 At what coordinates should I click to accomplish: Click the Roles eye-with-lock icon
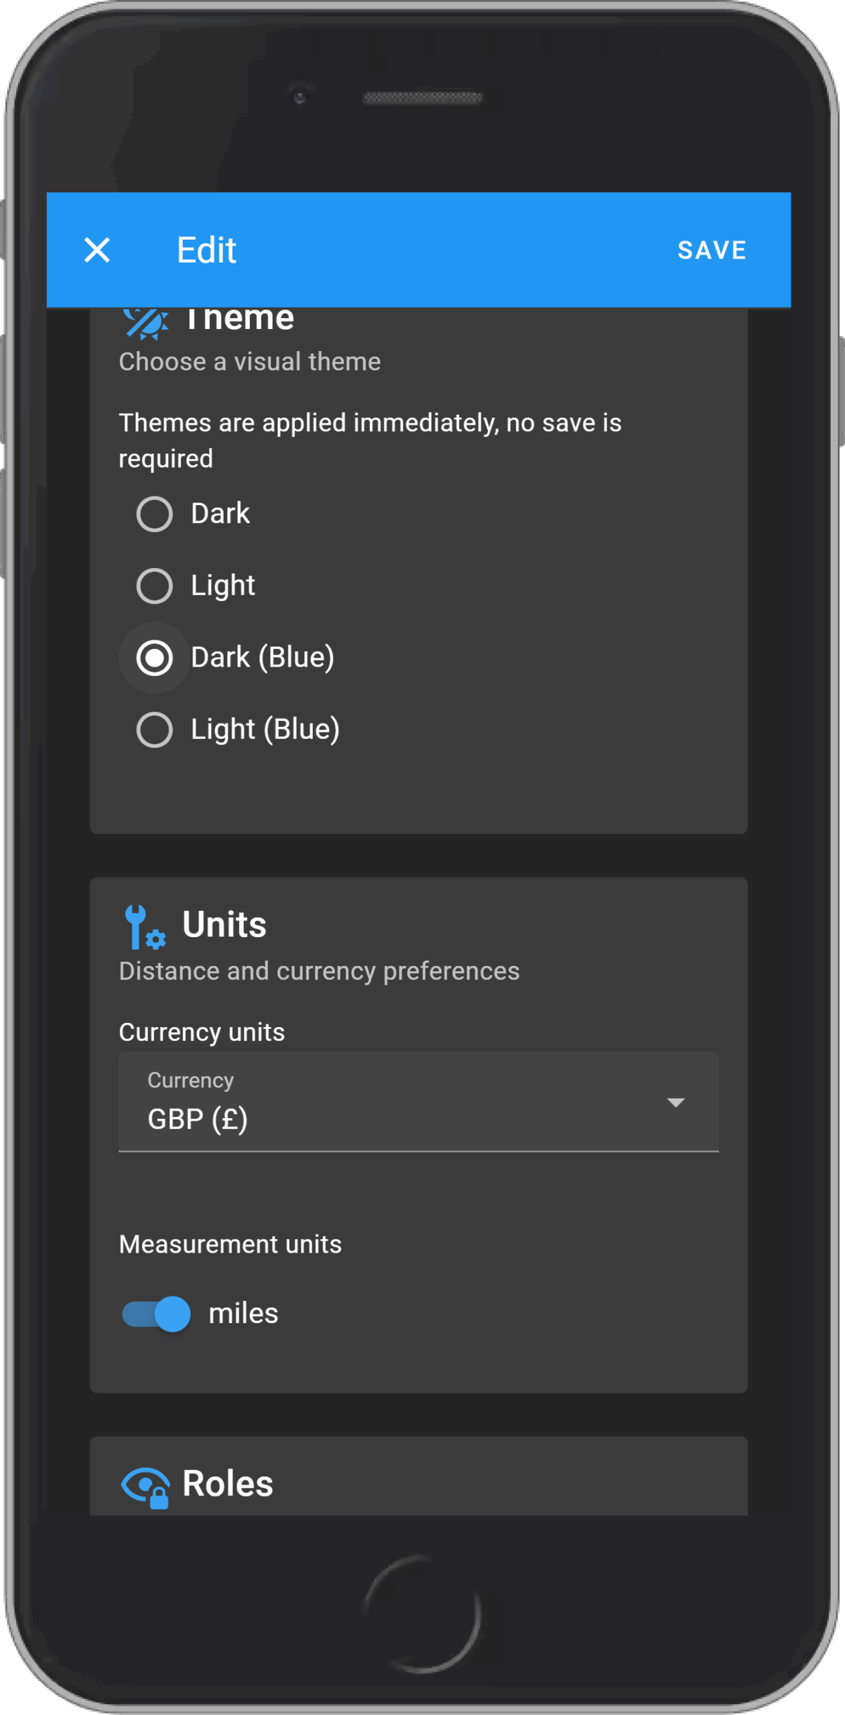145,1486
